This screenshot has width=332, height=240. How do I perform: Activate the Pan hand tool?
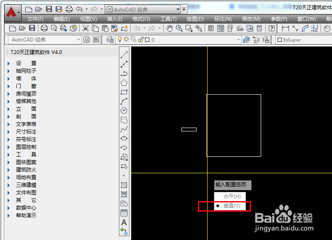click(170, 28)
